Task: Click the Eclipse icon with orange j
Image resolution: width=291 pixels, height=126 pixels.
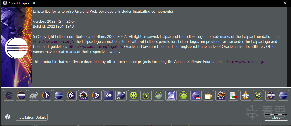Action: point(271,95)
